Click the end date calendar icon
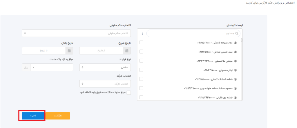The image size is (297, 128). pyautogui.click(x=69, y=51)
